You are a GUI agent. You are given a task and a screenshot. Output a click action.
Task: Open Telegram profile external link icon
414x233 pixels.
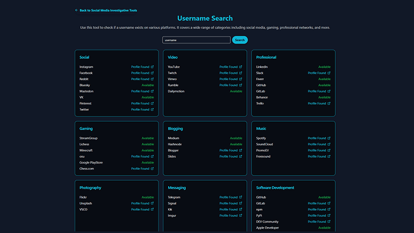(241, 197)
